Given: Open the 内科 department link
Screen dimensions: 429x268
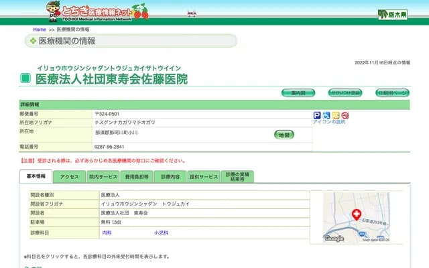Looking at the screenshot, I should pos(107,232).
